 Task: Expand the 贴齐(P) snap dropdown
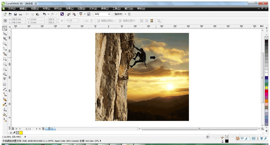click(125, 14)
